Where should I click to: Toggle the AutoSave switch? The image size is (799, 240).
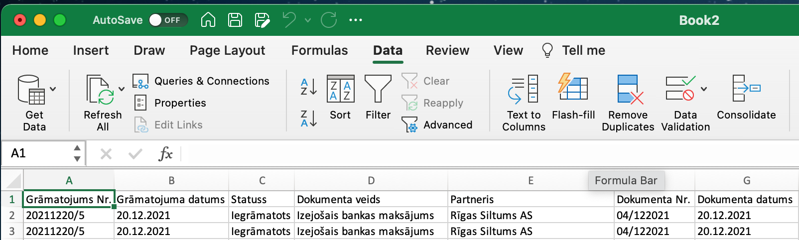tap(168, 20)
